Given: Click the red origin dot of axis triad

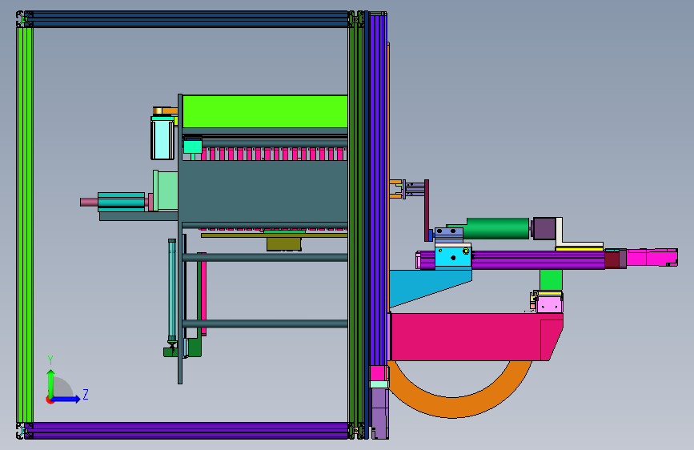Looking at the screenshot, I should coord(49,400).
